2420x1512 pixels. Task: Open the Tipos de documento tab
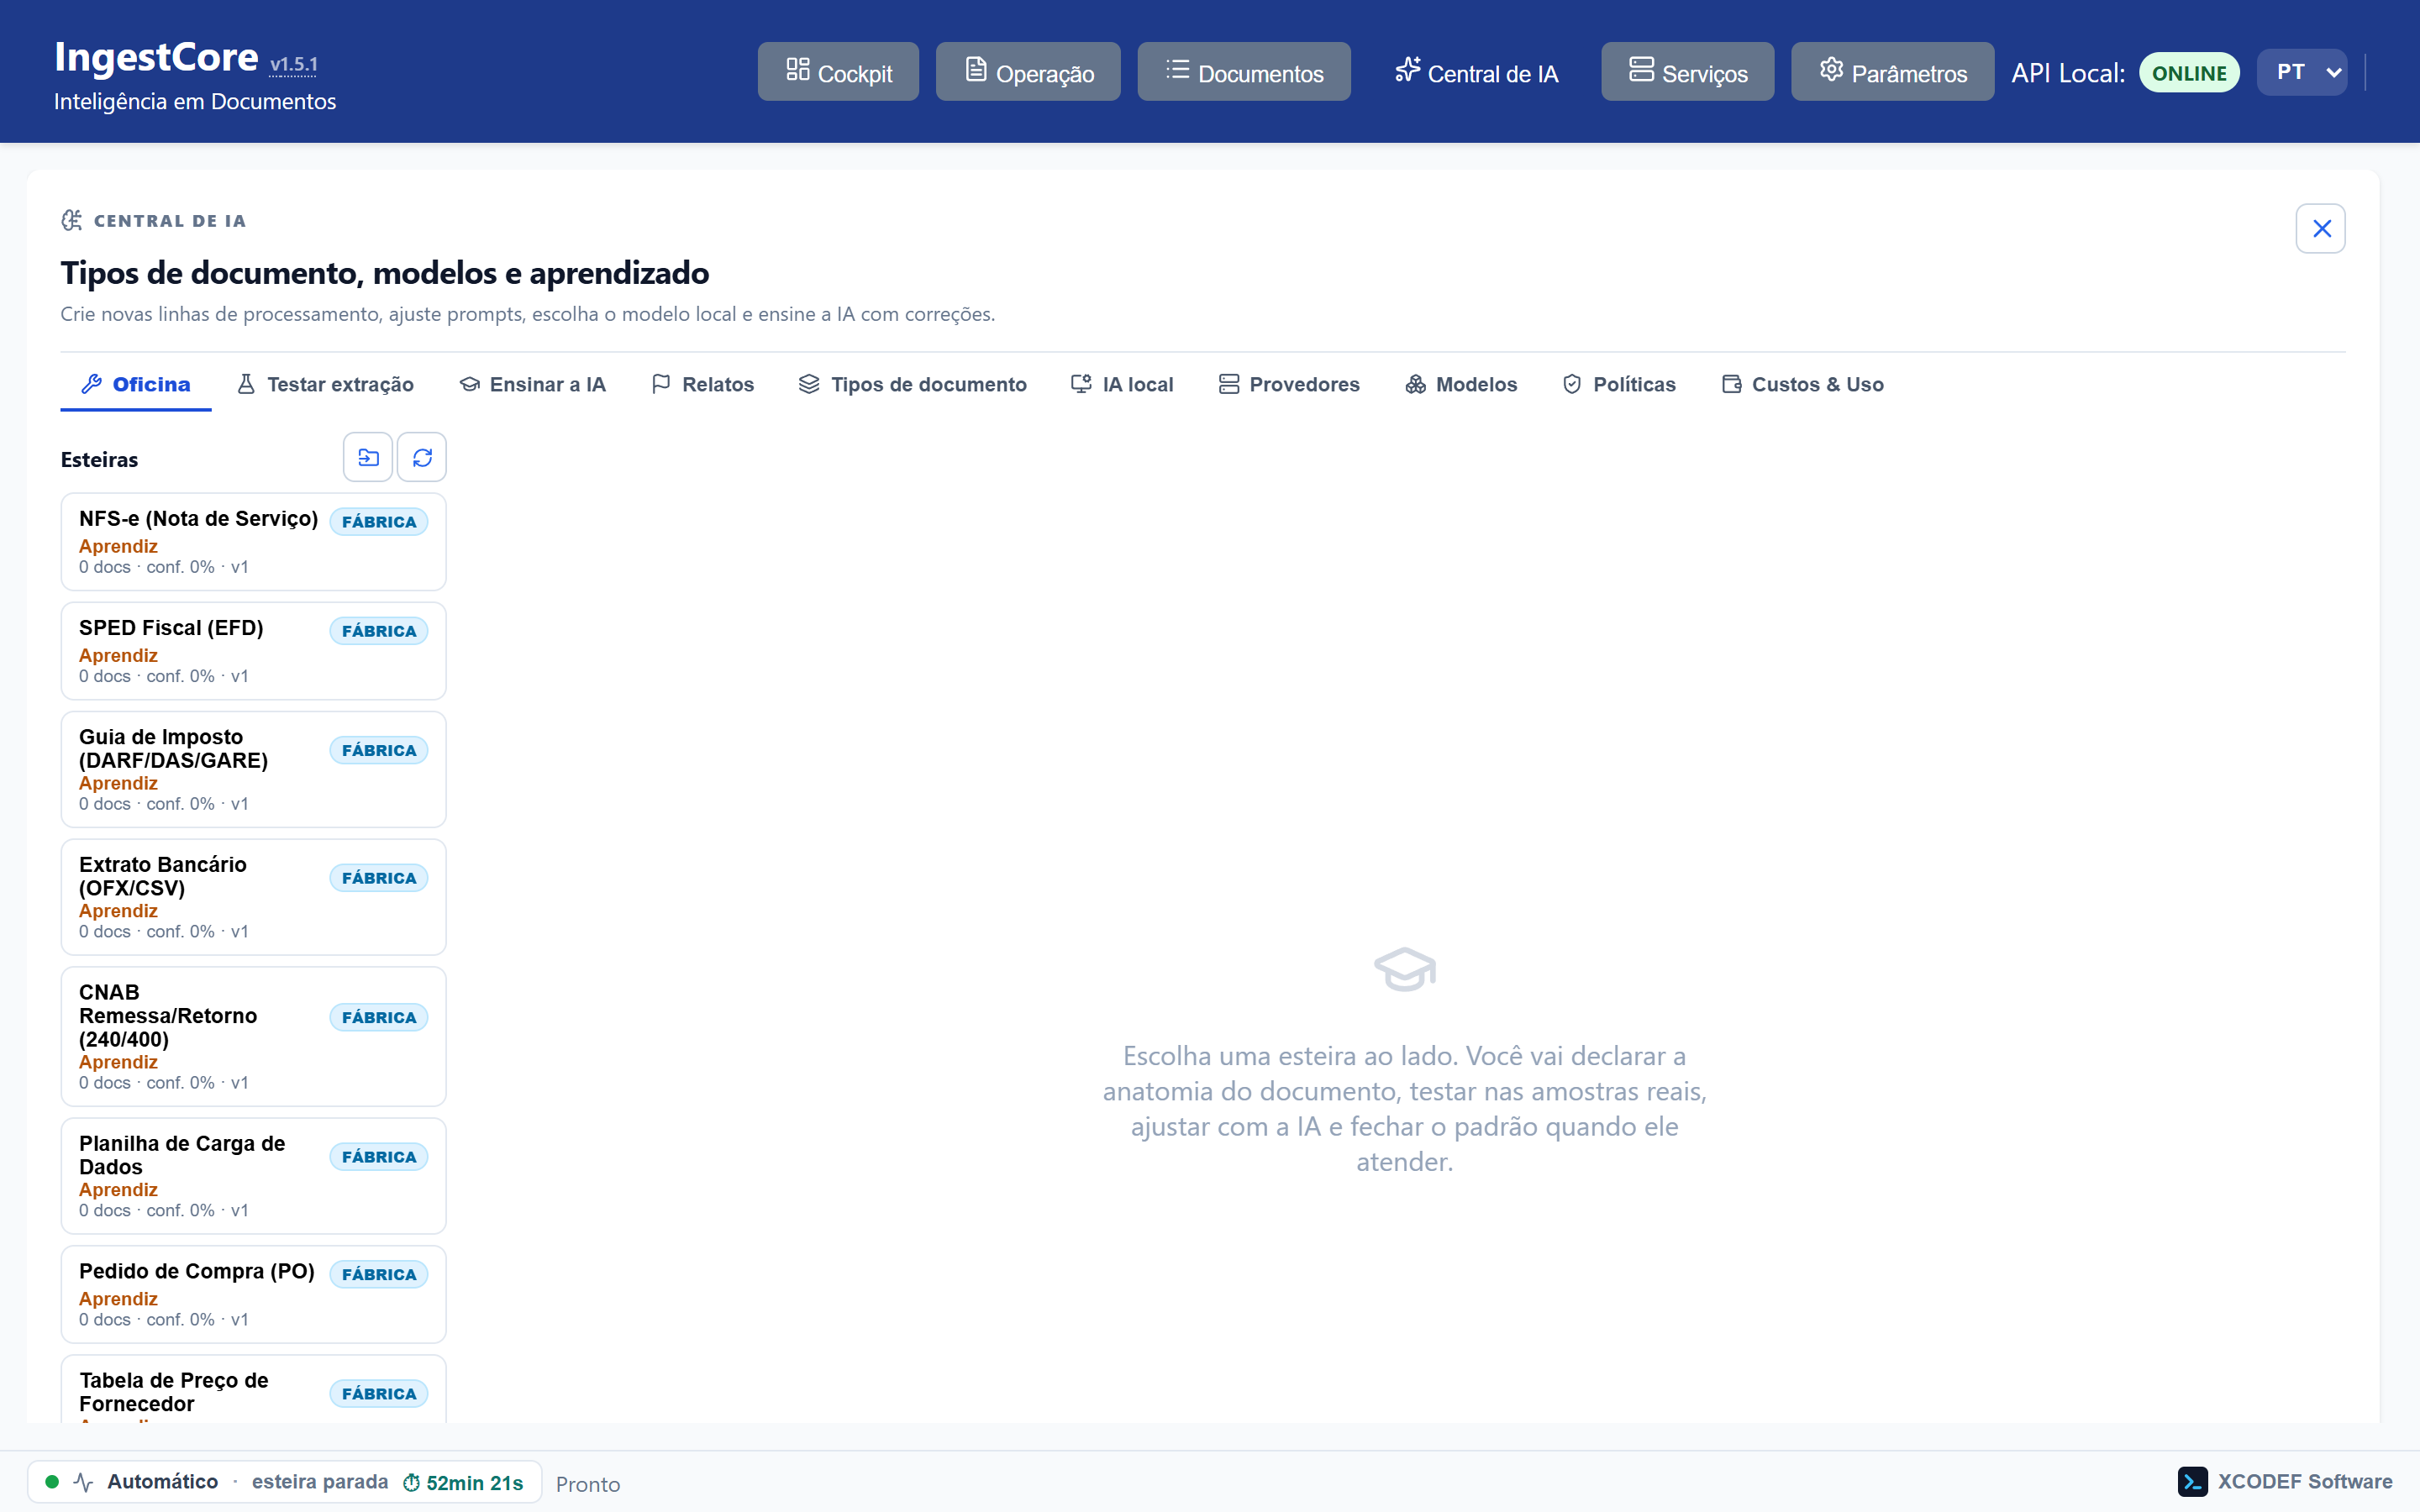[x=913, y=385]
